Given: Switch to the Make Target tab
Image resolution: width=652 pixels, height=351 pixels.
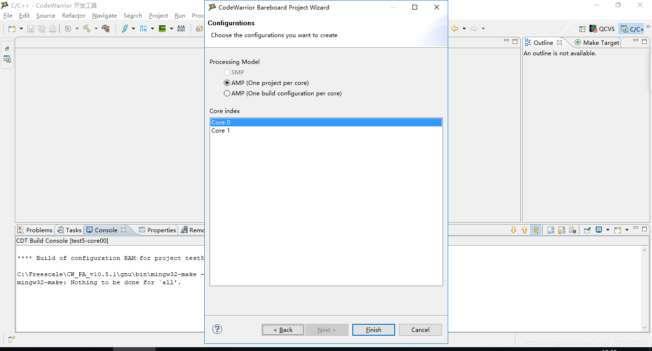Looking at the screenshot, I should tap(600, 42).
